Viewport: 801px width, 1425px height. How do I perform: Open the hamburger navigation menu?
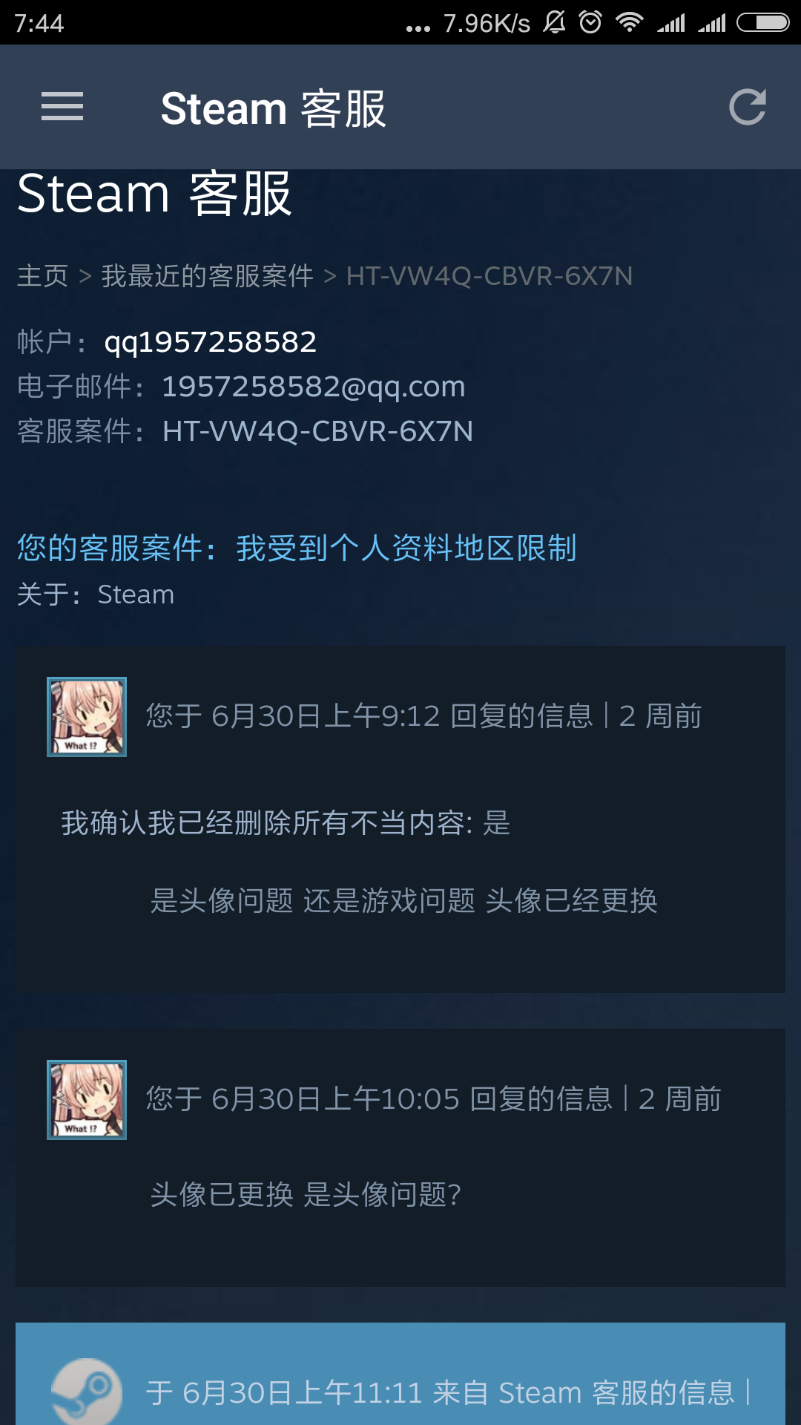[x=62, y=107]
